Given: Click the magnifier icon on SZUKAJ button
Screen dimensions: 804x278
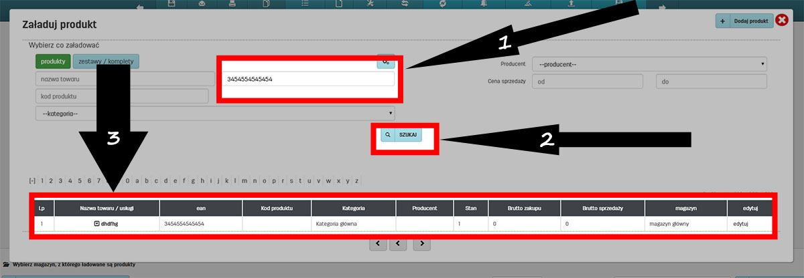Looking at the screenshot, I should (387, 134).
